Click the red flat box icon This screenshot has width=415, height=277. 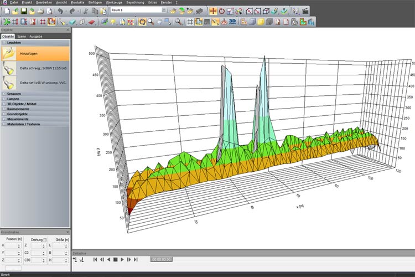91,22
